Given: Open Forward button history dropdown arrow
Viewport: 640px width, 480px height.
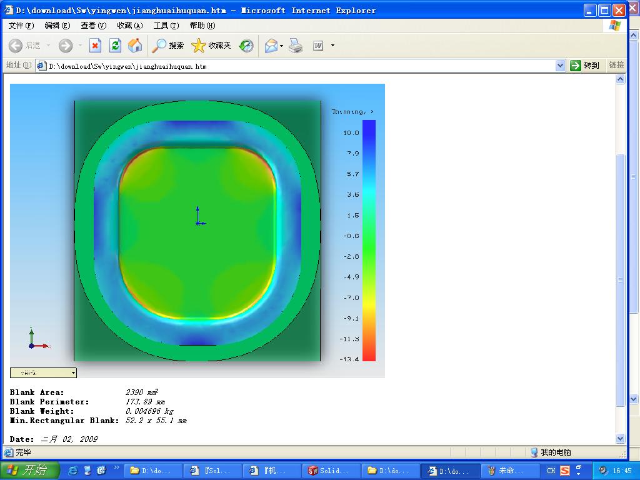Looking at the screenshot, I should [x=81, y=45].
